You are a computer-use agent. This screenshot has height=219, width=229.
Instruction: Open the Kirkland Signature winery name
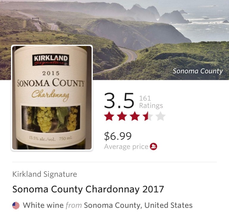45,174
